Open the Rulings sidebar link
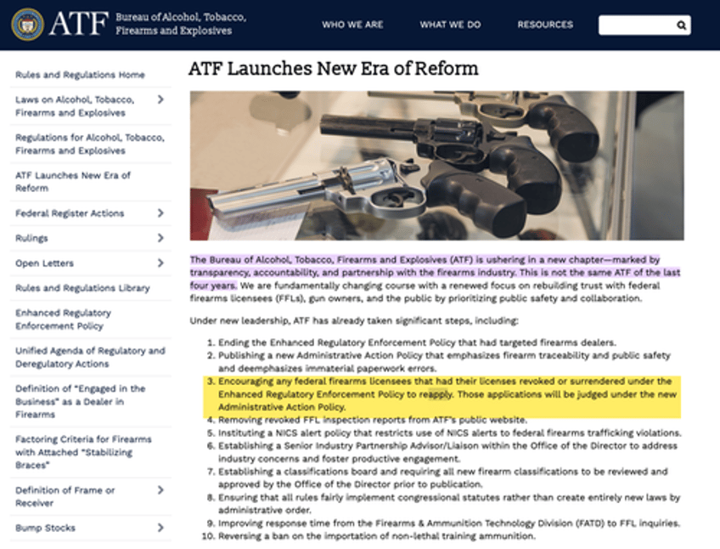 click(31, 238)
